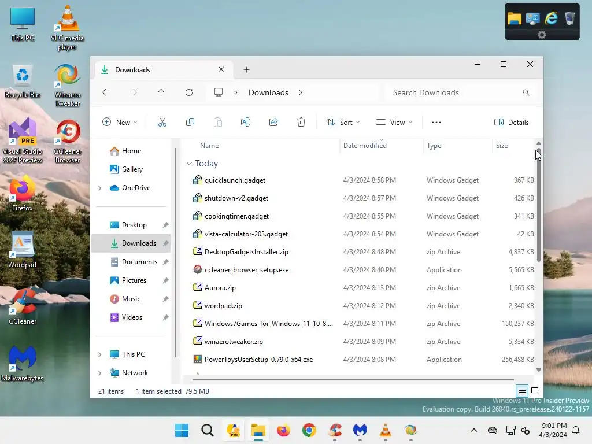Click the search magnifier in Search Downloads
The height and width of the screenshot is (444, 592).
pyautogui.click(x=526, y=92)
